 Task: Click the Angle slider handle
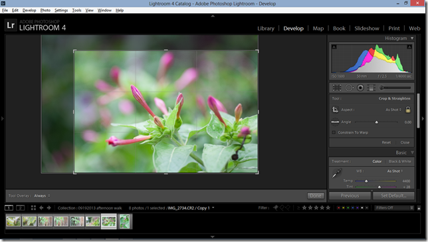coord(376,122)
